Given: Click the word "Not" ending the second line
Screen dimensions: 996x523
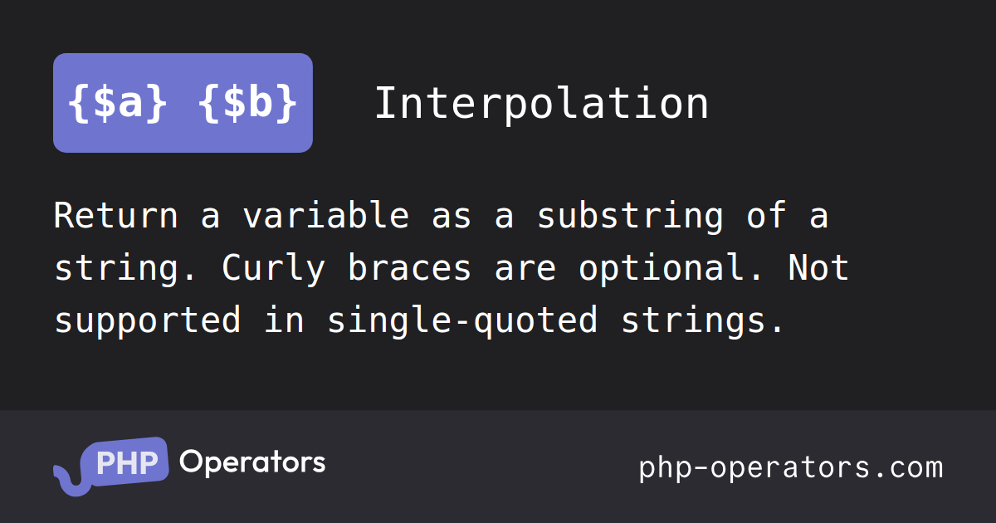Looking at the screenshot, I should pyautogui.click(x=818, y=268).
